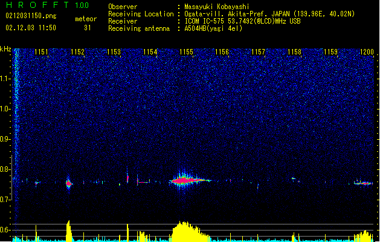The height and width of the screenshot is (242, 380).
Task: Click the observer name Masayuki Kobayashi
Action: pos(217,7)
